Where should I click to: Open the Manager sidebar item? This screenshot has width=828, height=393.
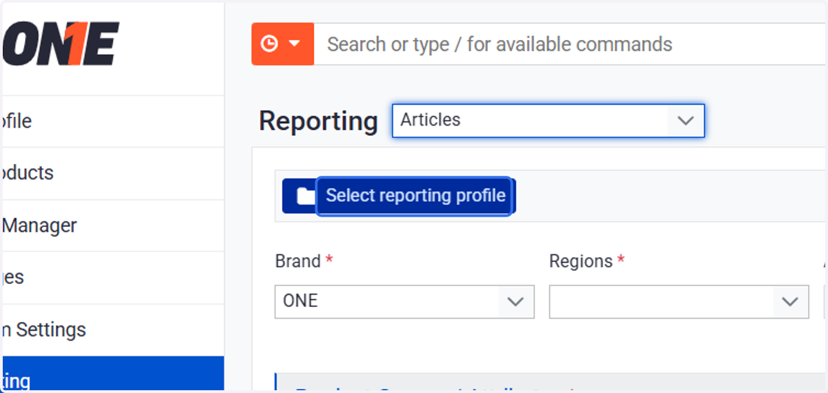(113, 225)
